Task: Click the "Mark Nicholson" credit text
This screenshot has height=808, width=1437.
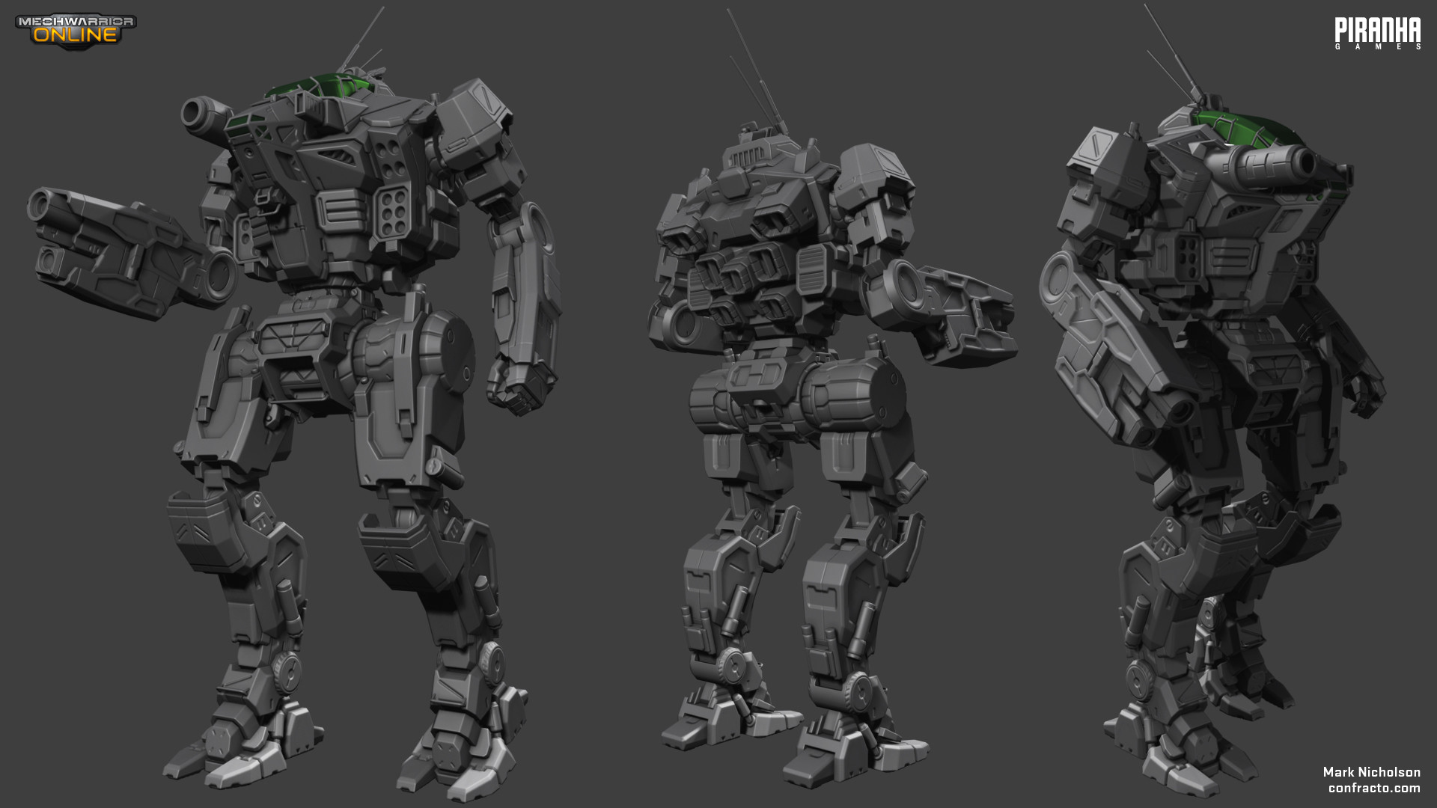Action: [1371, 772]
